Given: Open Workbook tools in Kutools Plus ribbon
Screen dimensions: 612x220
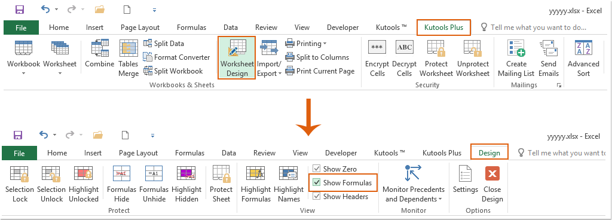Looking at the screenshot, I should click(23, 57).
